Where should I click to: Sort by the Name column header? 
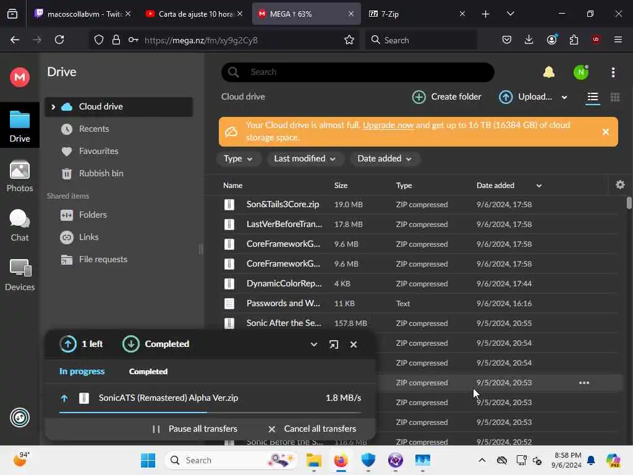click(x=232, y=186)
